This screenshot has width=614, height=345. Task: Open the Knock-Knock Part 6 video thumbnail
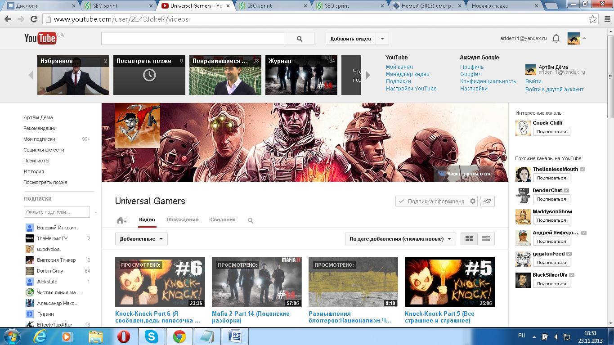[x=160, y=282]
